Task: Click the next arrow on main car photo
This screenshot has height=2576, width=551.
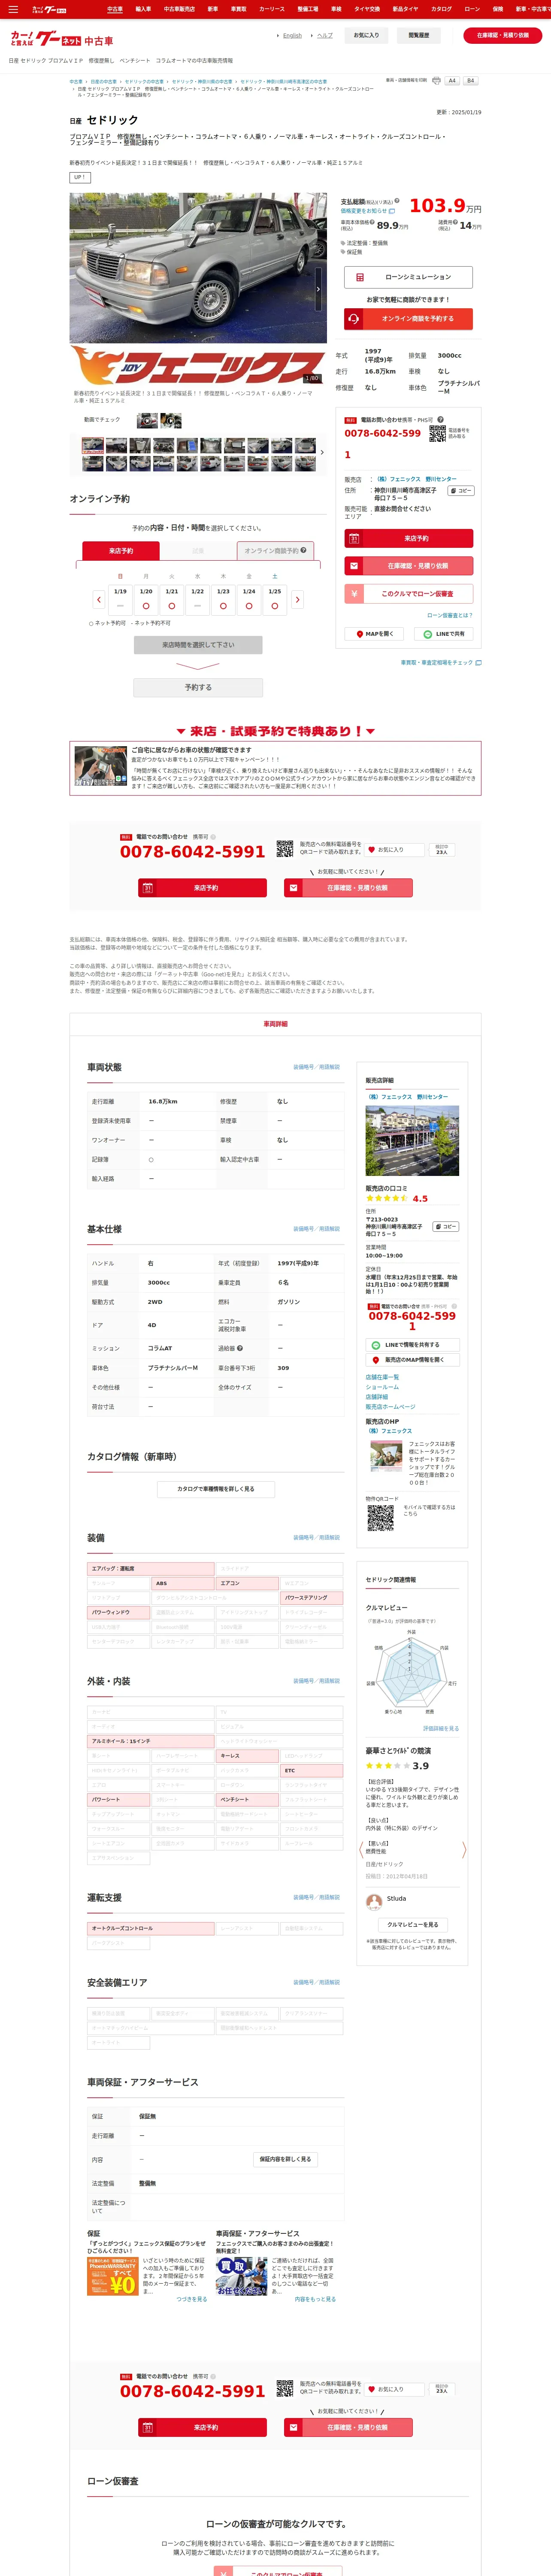Action: coord(318,289)
